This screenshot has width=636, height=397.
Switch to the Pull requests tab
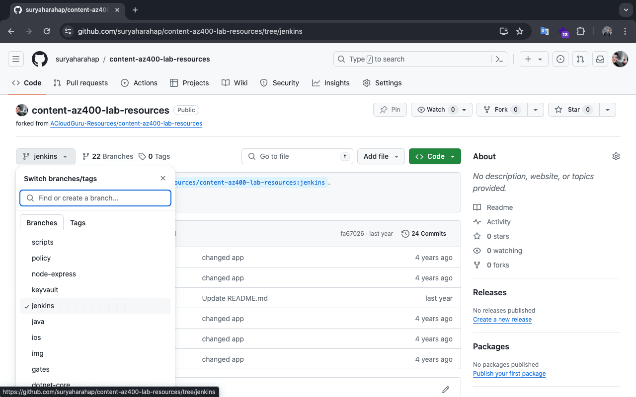80,83
